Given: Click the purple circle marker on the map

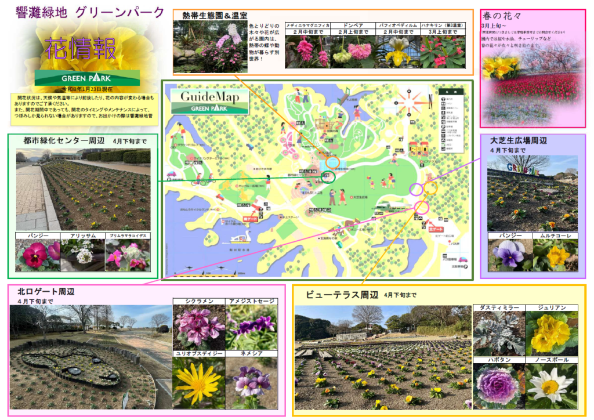Looking at the screenshot, I should [415, 189].
